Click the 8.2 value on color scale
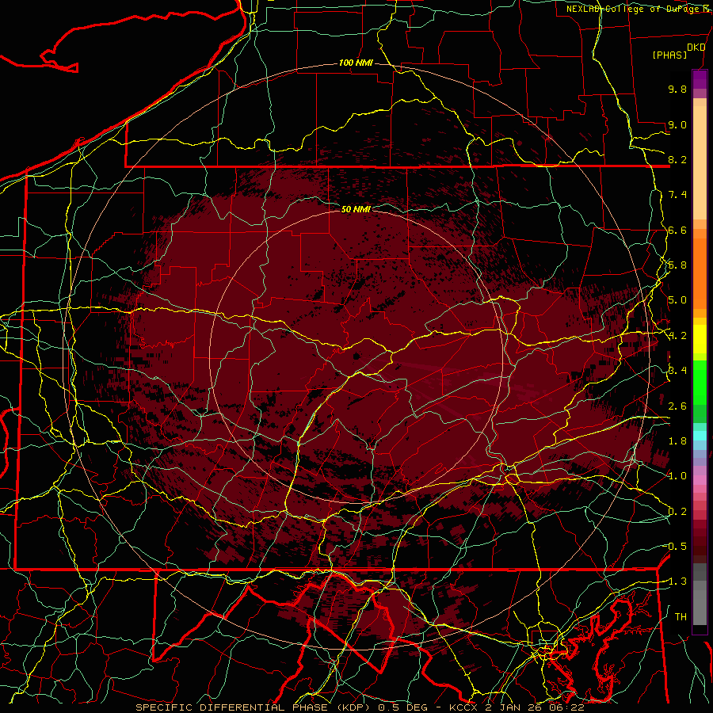 (x=677, y=159)
